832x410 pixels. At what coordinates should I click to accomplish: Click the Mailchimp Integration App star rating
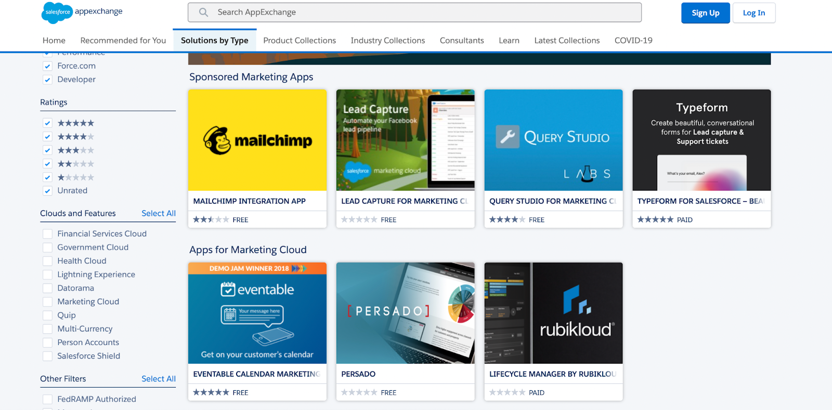click(x=211, y=220)
